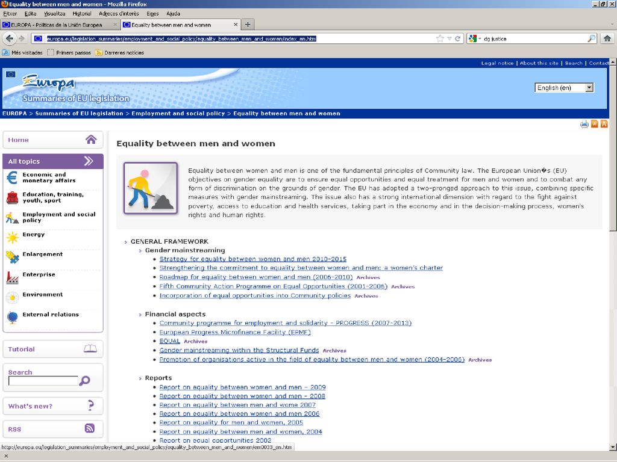Image resolution: width=617 pixels, height=462 pixels.
Task: Open the Ajuda menu
Action: point(173,13)
